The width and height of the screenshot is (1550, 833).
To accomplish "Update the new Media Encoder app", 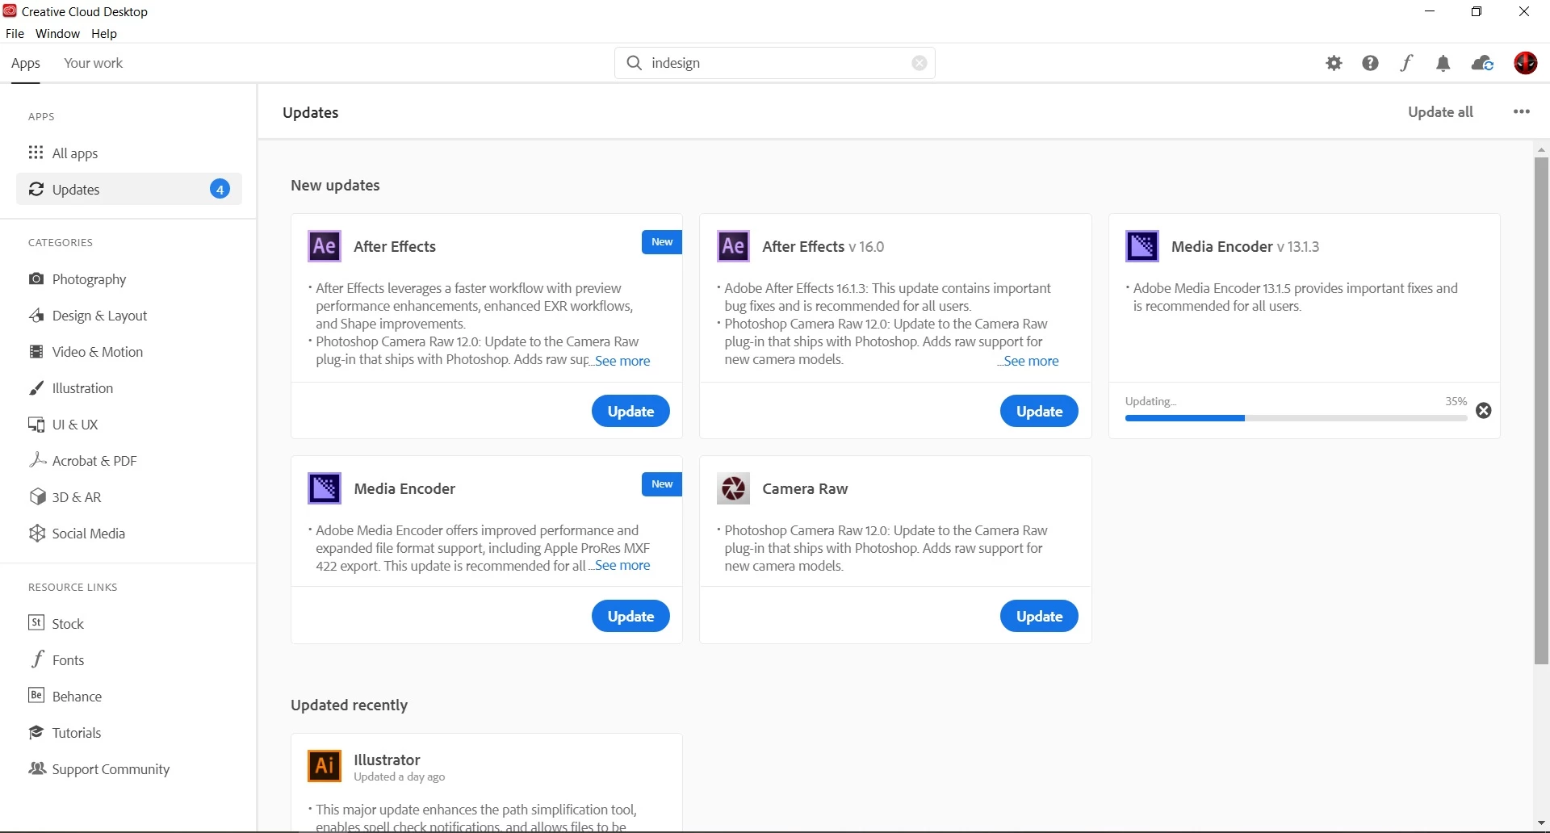I will [x=630, y=616].
